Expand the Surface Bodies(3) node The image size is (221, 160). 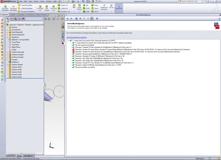7,35
